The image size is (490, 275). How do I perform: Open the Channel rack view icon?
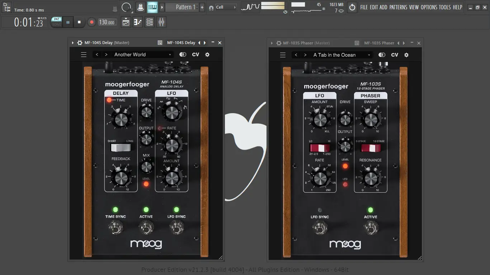150,22
